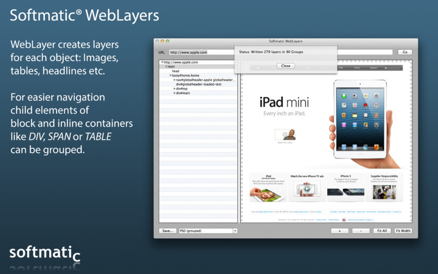Click the Supplier Responsibility promo tile
Viewport: 438px width, 274px height.
point(384,187)
